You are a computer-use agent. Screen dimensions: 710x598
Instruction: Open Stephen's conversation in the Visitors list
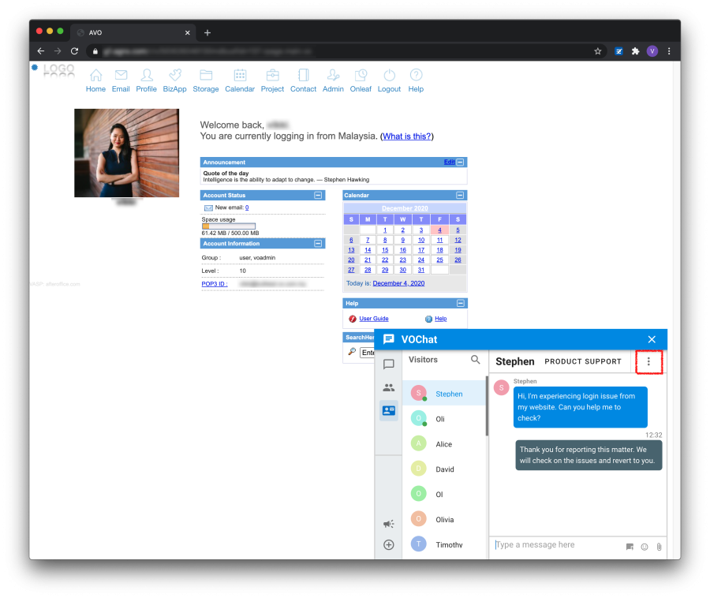(x=448, y=393)
